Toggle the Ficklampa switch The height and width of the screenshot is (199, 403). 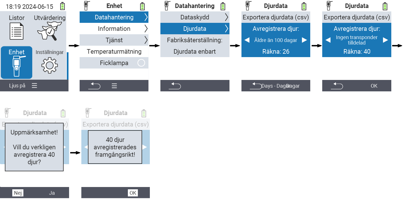point(141,63)
